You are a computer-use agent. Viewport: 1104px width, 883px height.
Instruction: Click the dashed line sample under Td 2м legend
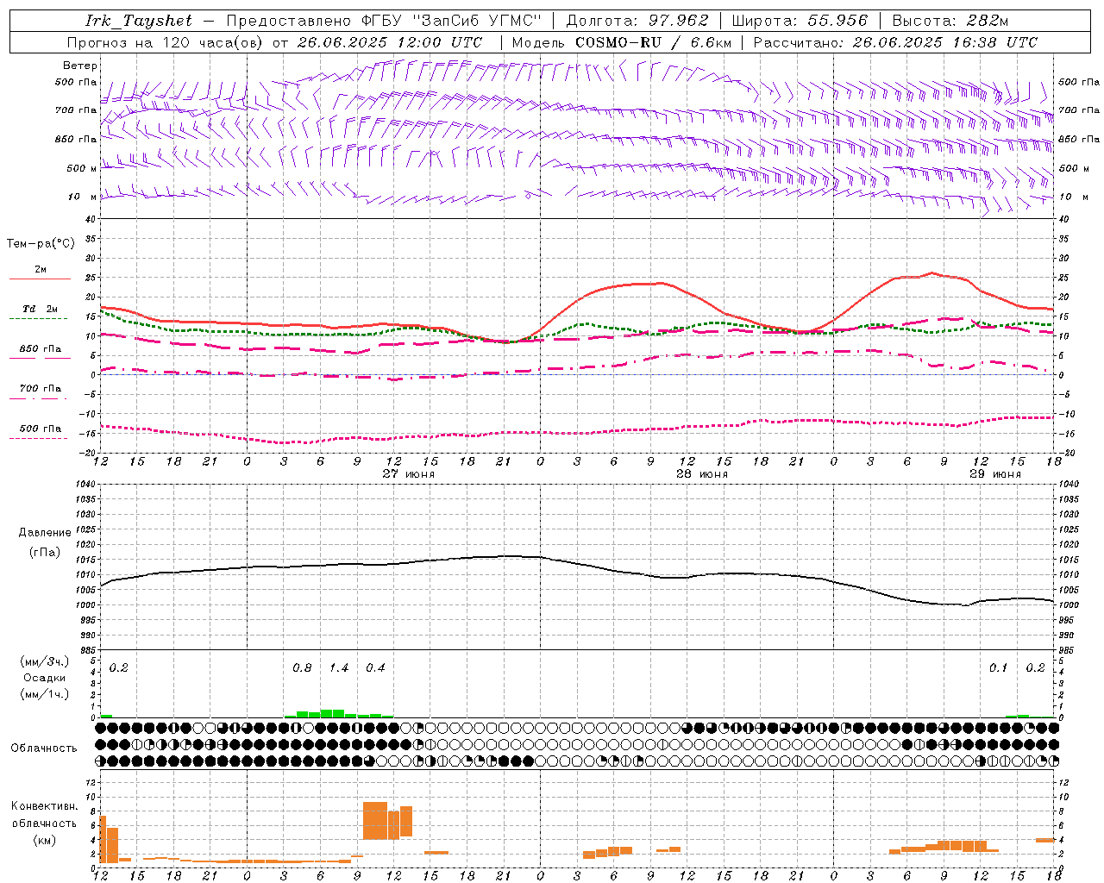(38, 318)
